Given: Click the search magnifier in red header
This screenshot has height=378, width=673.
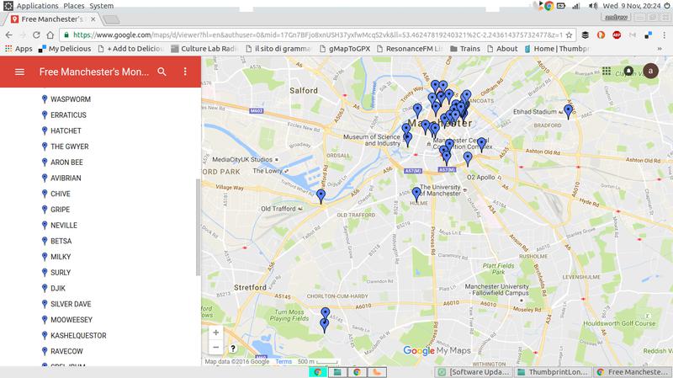Looking at the screenshot, I should click(162, 72).
